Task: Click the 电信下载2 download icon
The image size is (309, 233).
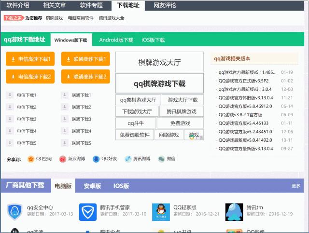Action: [x=10, y=107]
